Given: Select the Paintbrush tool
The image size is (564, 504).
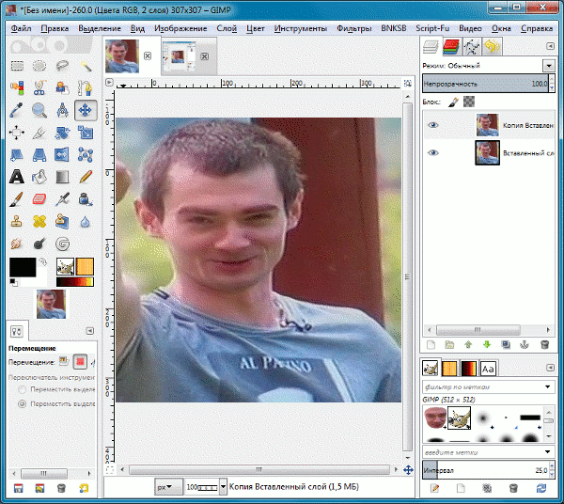Looking at the screenshot, I should click(17, 199).
